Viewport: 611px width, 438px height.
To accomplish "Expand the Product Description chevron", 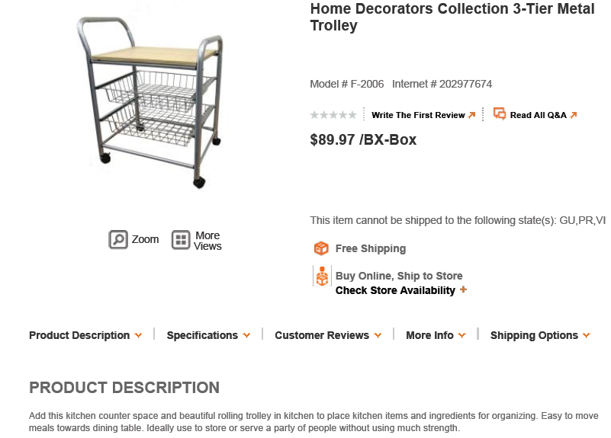I will [x=138, y=335].
